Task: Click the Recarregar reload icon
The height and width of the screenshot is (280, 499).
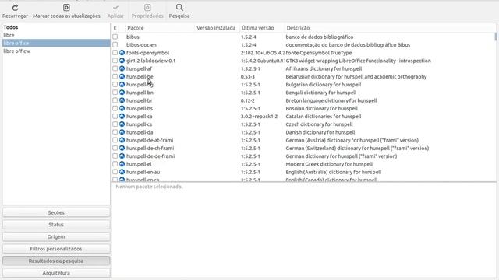Action: [x=15, y=8]
